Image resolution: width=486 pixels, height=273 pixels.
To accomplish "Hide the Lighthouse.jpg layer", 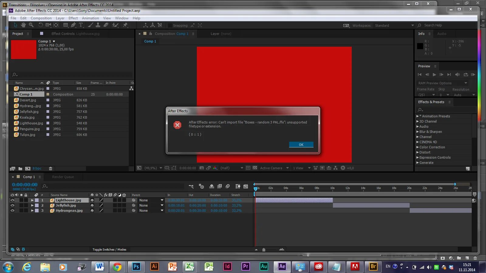I will click(12, 200).
